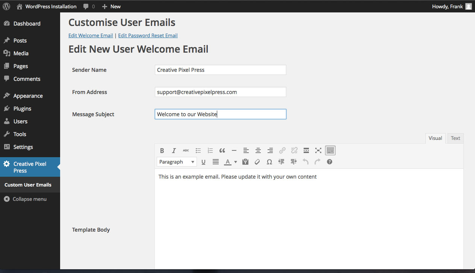
Task: Open the special character (Omega) dialog
Action: 269,162
